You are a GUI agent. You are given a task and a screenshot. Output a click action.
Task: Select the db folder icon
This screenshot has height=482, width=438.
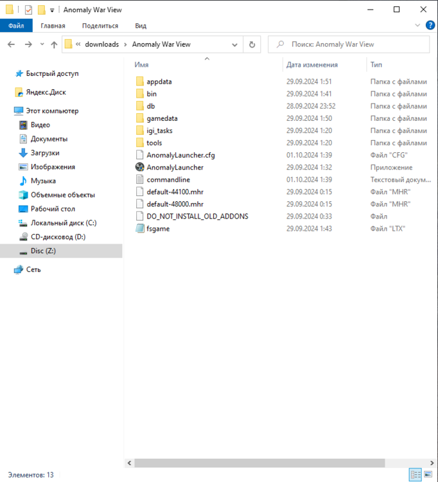[140, 106]
